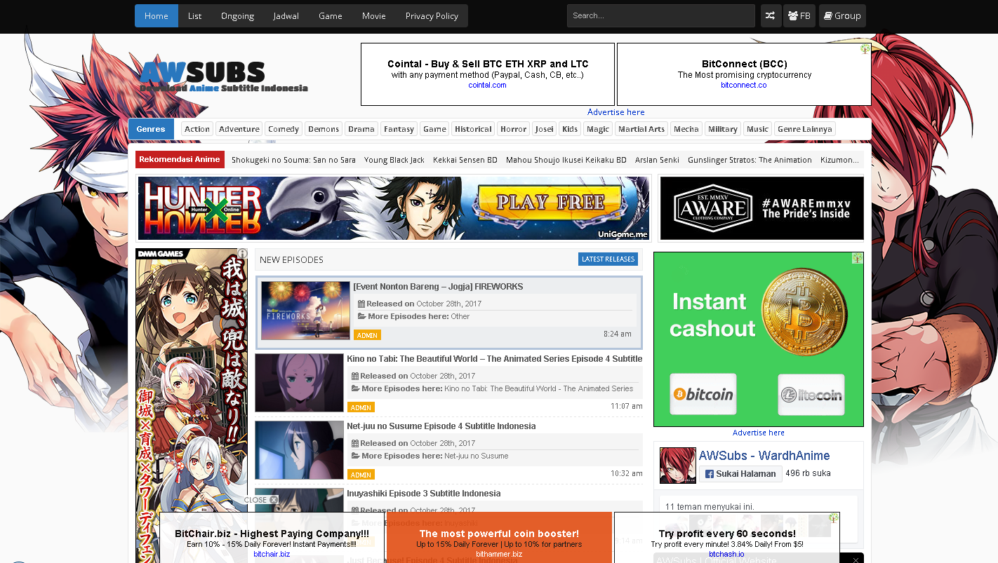Screen dimensions: 998x563
Task: Open the Net-juu no Susume thumbnail
Action: tap(299, 450)
